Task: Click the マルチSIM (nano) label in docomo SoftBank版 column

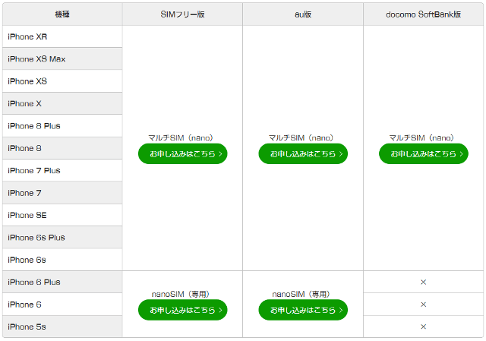Action: [421, 137]
